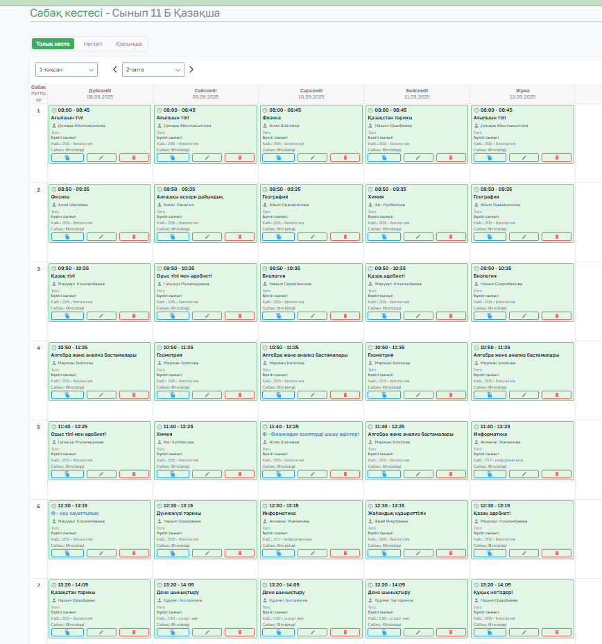
Task: Edit Monday's Қазақ тілі lesson
Action: [x=101, y=316]
